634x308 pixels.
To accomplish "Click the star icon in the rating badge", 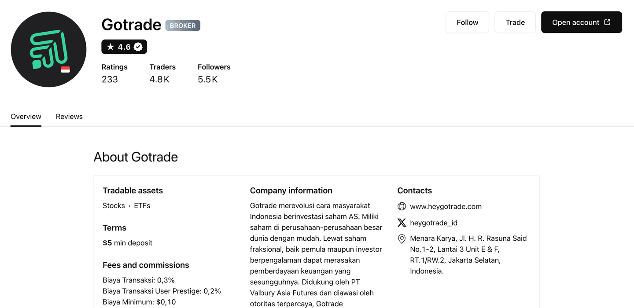I will (109, 46).
